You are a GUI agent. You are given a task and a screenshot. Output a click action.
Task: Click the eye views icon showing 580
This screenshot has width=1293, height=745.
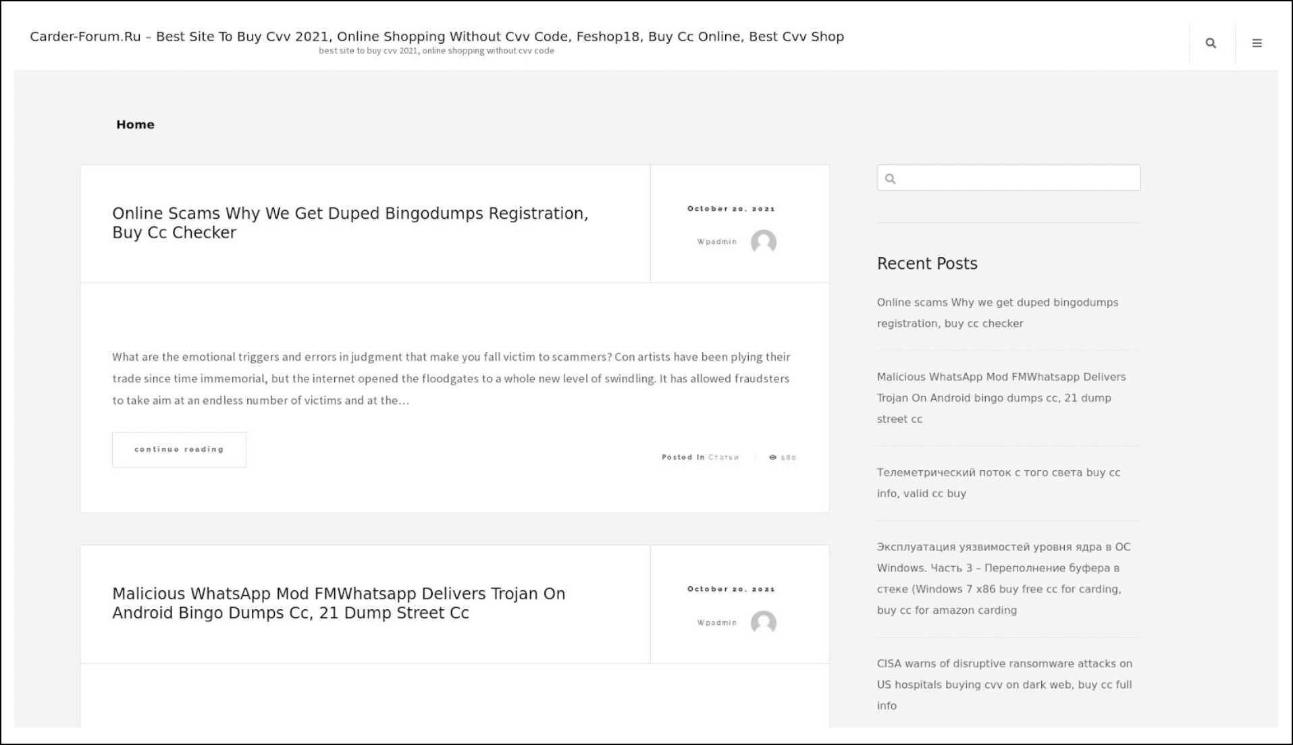point(772,457)
